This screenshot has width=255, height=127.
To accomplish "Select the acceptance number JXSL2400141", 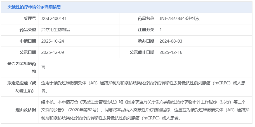I will pyautogui.click(x=54, y=19).
